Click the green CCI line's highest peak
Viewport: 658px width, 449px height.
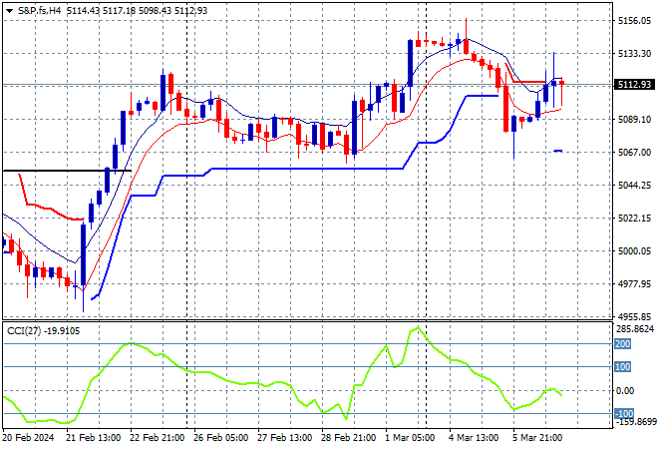coord(419,328)
